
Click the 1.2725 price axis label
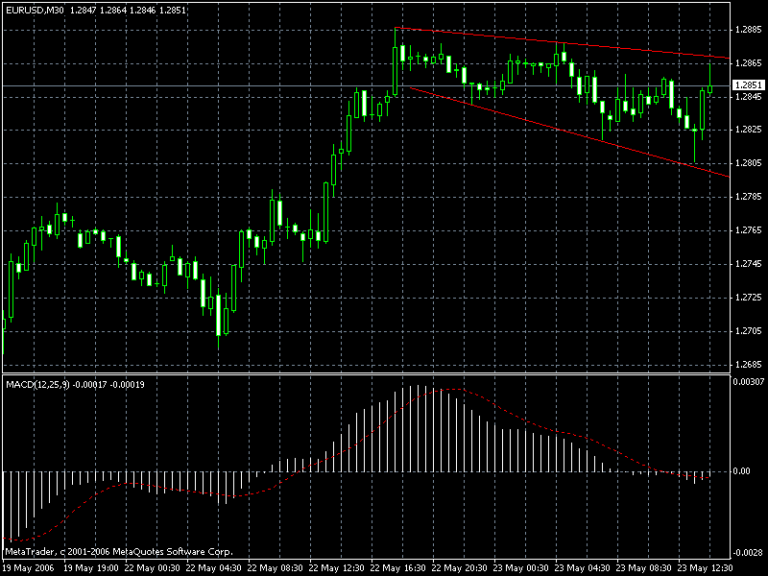tap(749, 298)
